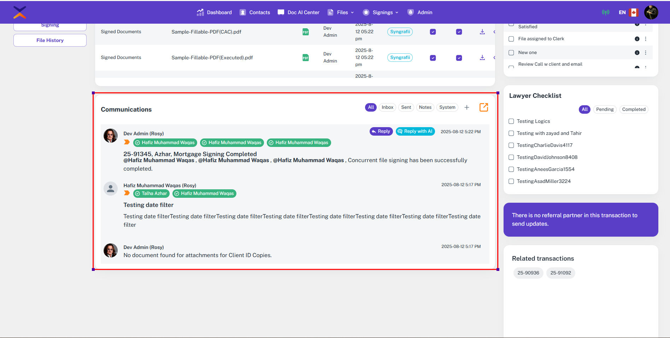Show Pending lawyer checklist items
Image resolution: width=670 pixels, height=338 pixels.
coord(605,109)
